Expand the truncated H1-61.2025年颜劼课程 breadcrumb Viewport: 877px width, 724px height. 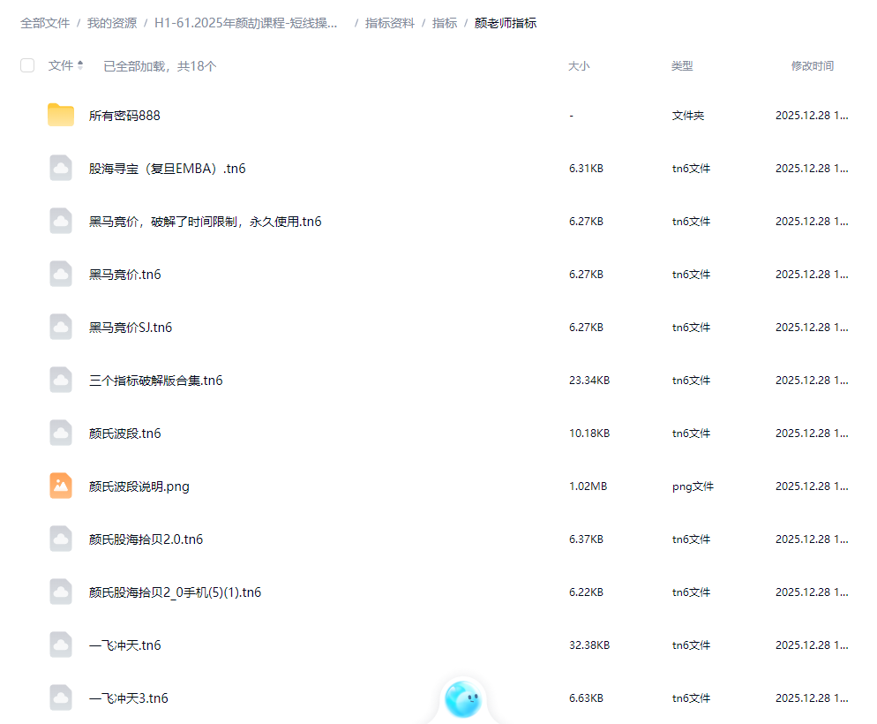[247, 24]
